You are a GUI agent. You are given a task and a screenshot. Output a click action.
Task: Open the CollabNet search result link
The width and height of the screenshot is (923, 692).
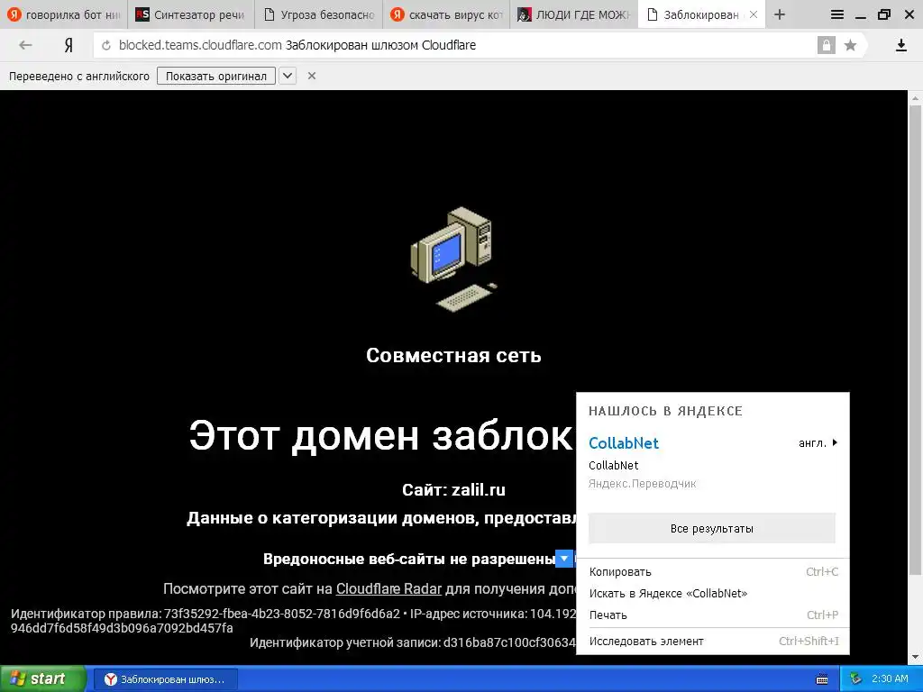click(x=624, y=443)
